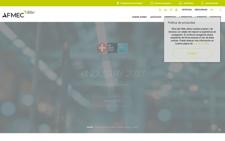This screenshot has width=225, height=141.
Task: Click the +INDUSTRY 2027 heading
Action: (112, 74)
